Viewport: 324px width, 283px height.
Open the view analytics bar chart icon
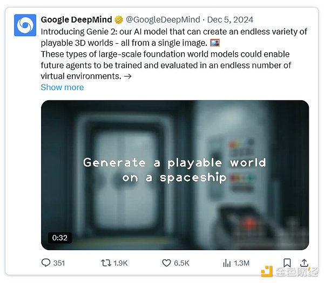click(227, 263)
